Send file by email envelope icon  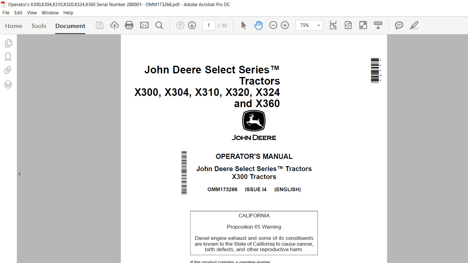click(144, 25)
